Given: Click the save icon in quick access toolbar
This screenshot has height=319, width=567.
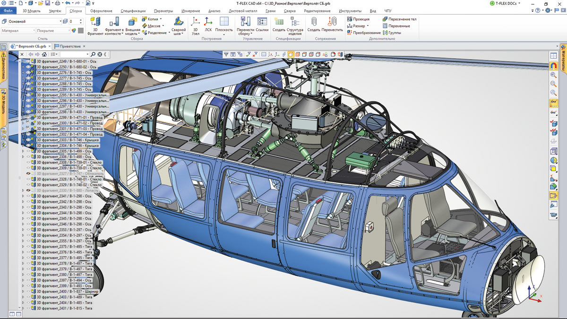Looking at the screenshot, I should coord(47,3).
